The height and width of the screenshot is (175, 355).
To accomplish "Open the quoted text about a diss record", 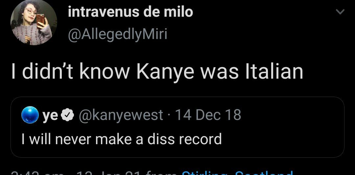I will coord(121,139).
